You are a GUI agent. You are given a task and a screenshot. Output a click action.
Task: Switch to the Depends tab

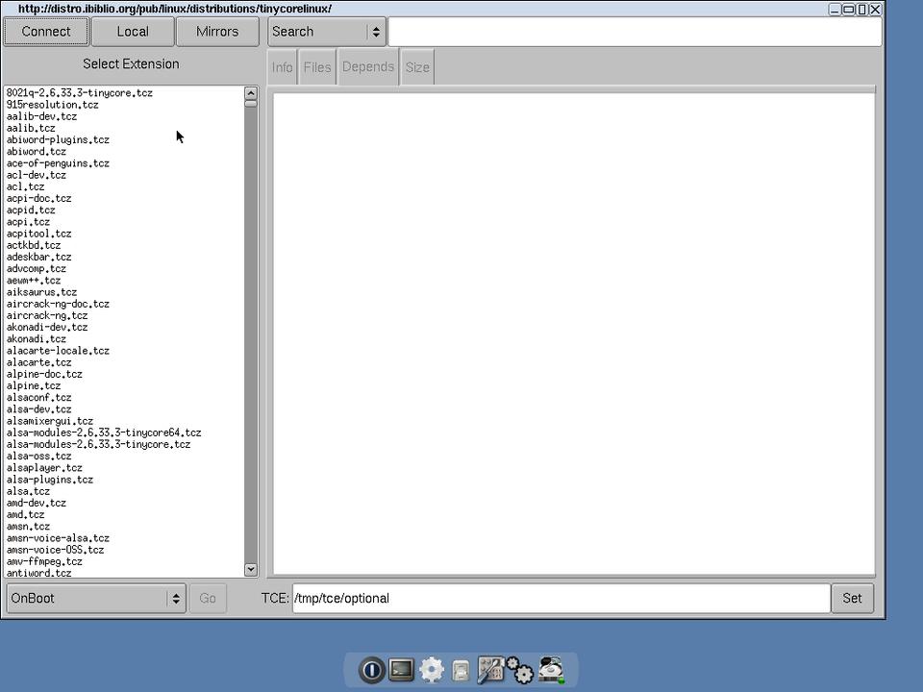point(368,67)
